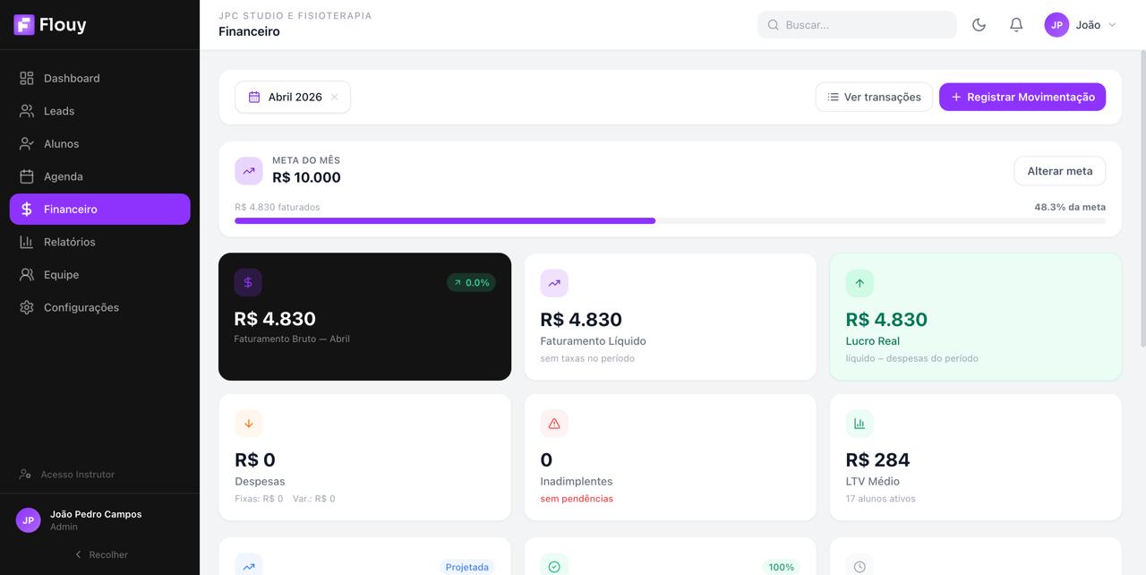1146x575 pixels.
Task: Go to Leads in the sidebar
Action: coord(100,111)
